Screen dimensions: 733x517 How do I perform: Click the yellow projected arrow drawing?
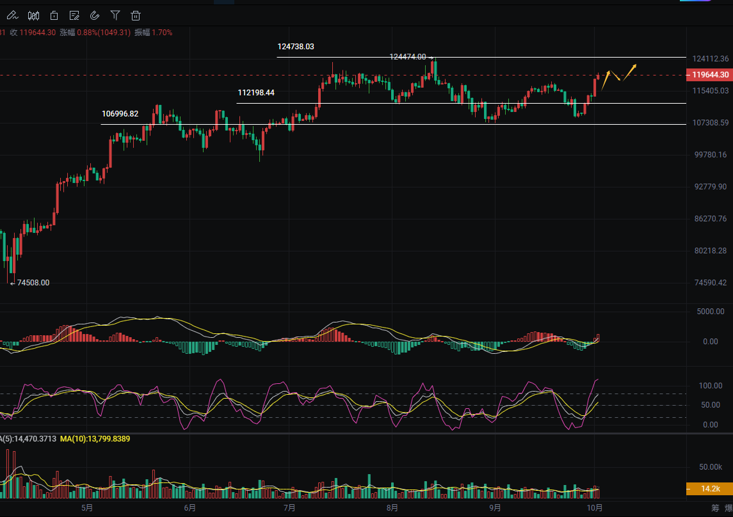coord(630,70)
